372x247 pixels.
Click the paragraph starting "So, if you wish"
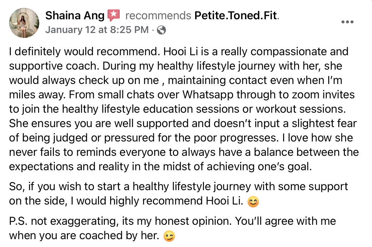point(178,187)
